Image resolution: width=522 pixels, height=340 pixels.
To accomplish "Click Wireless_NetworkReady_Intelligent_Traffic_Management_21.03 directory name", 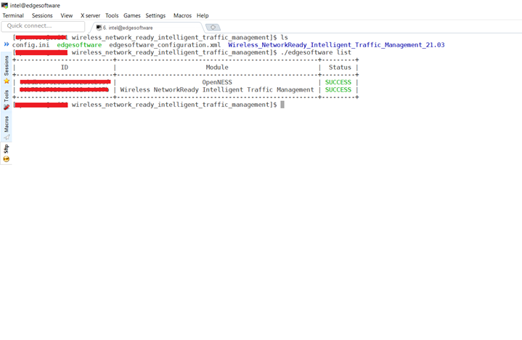I will (336, 45).
